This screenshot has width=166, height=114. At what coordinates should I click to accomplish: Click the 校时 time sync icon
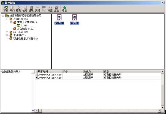point(25,9)
